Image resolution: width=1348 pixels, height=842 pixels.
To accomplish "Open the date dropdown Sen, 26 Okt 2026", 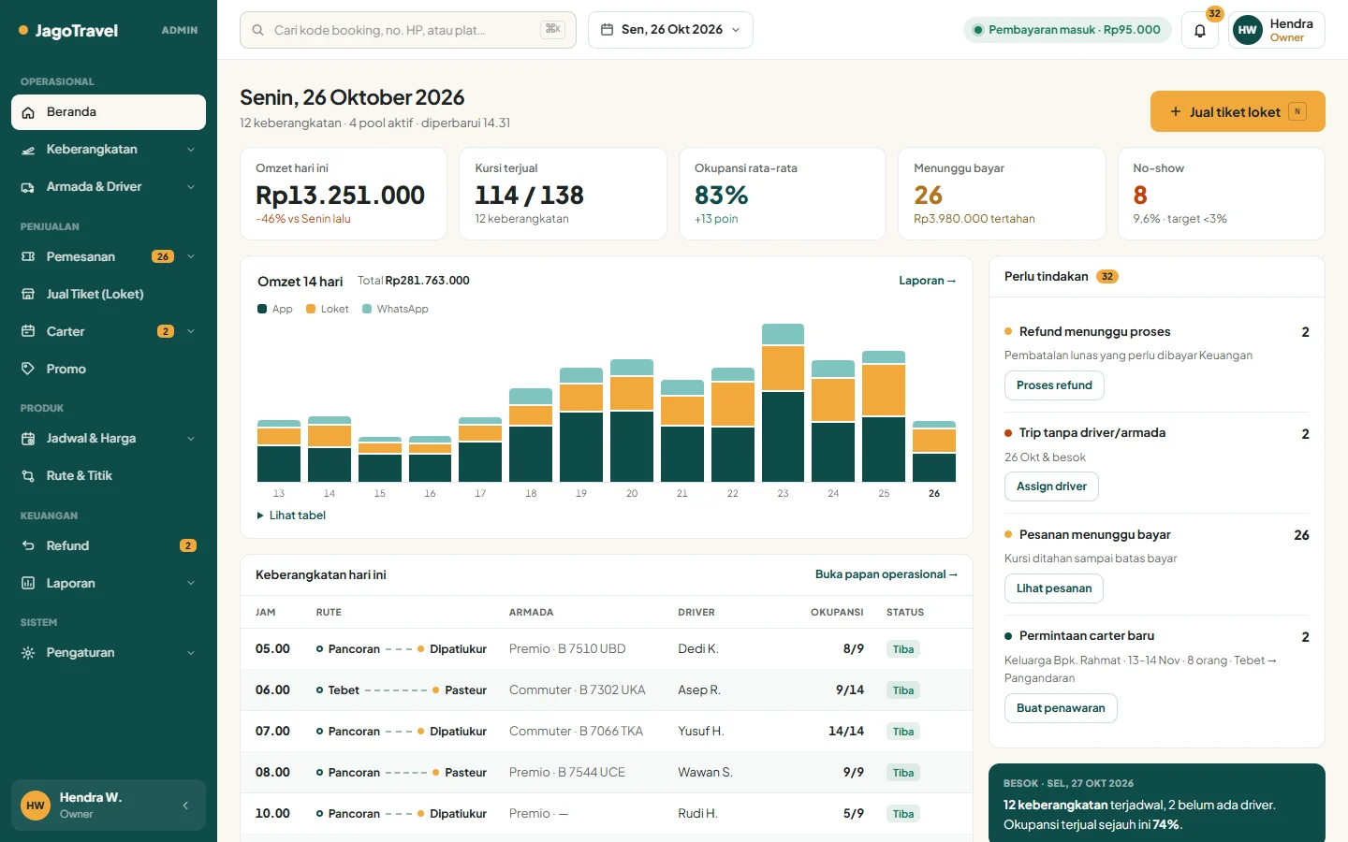I will [670, 30].
